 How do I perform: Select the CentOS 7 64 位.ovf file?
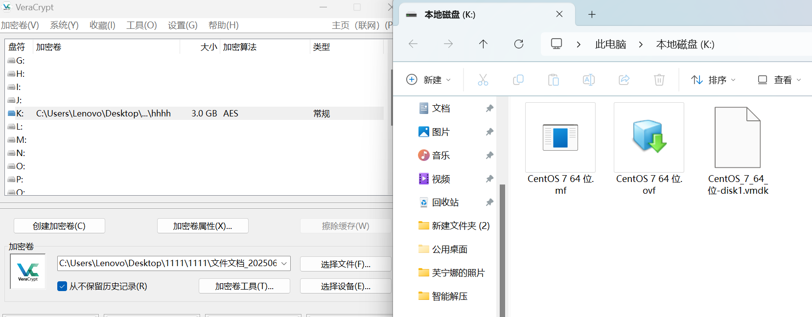point(649,149)
